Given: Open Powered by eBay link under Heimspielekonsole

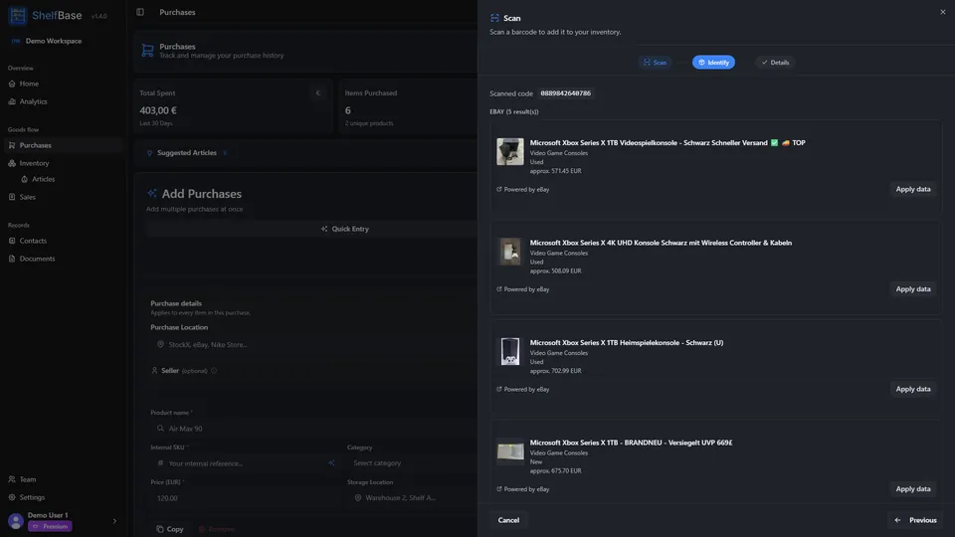Looking at the screenshot, I should [522, 389].
